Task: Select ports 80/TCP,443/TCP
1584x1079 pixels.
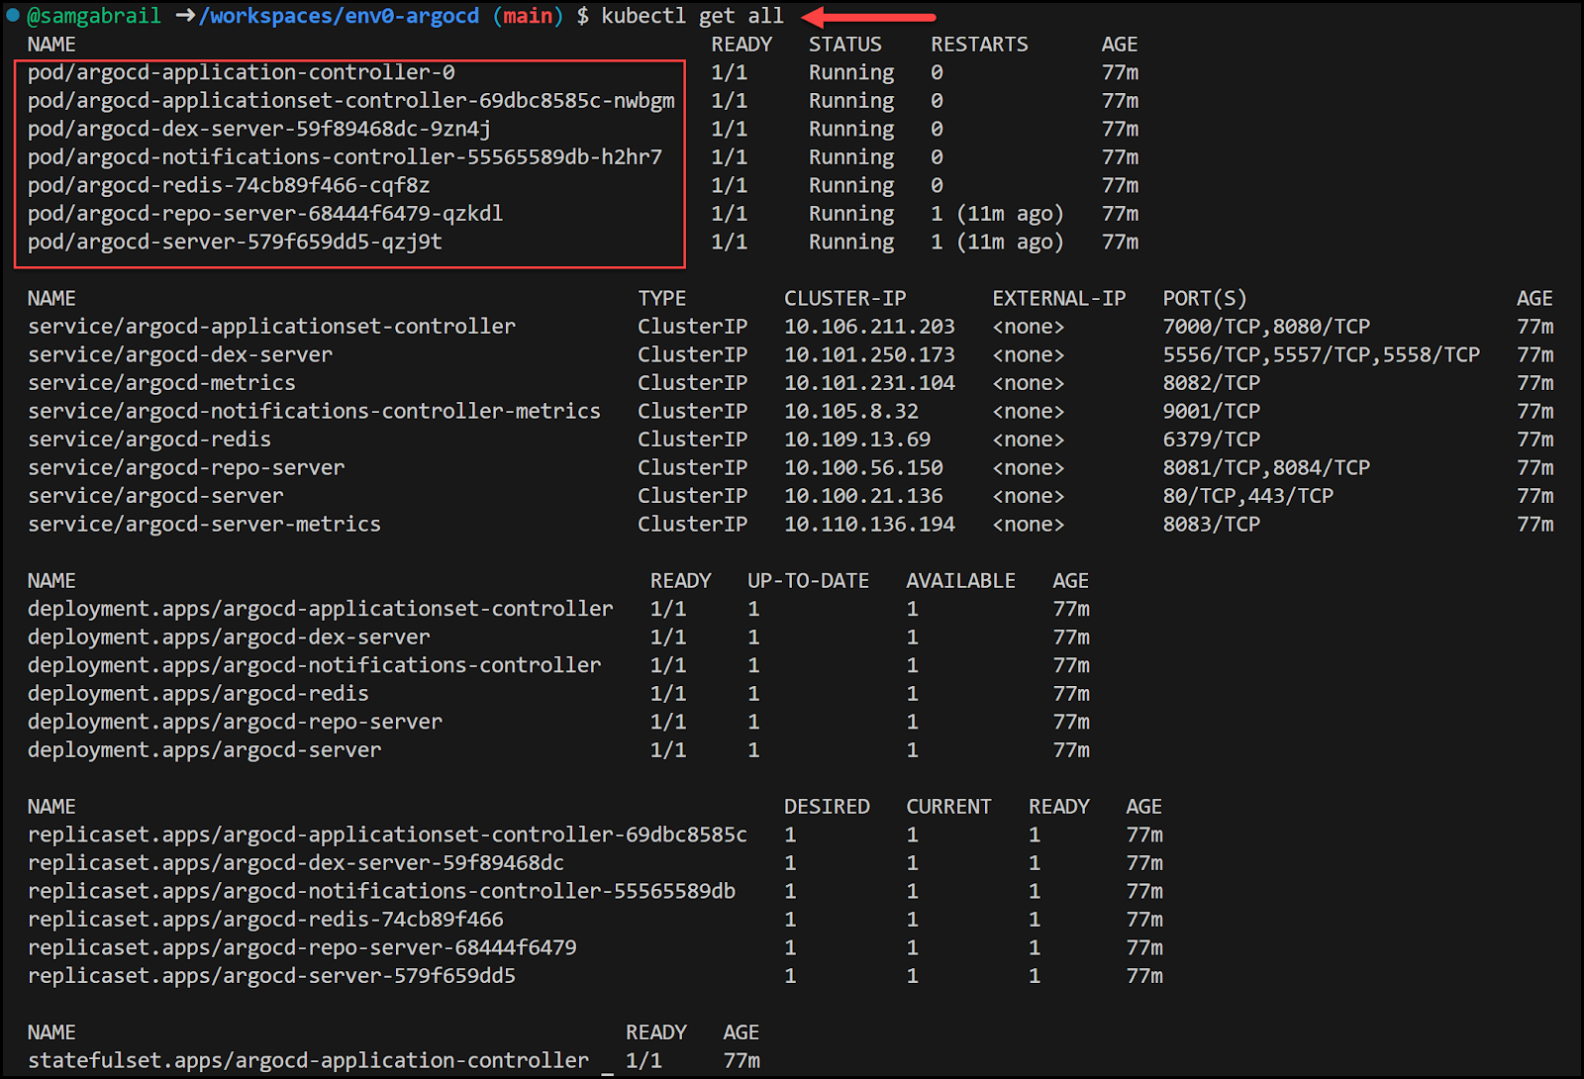Action: (1248, 496)
